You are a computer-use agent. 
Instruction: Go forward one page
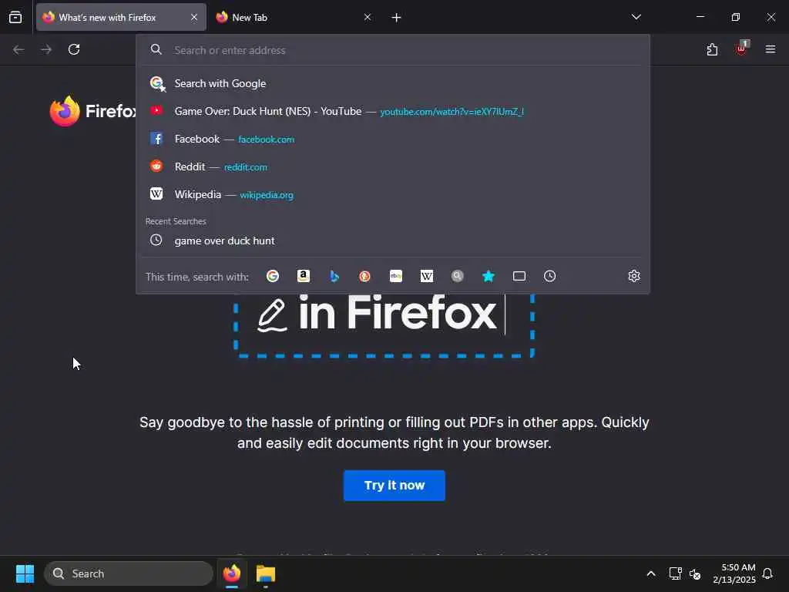pyautogui.click(x=46, y=49)
